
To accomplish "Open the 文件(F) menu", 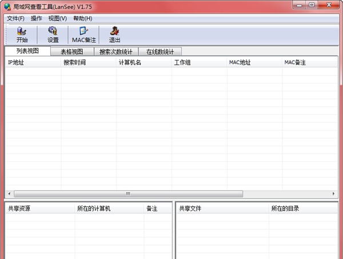I will 15,19.
